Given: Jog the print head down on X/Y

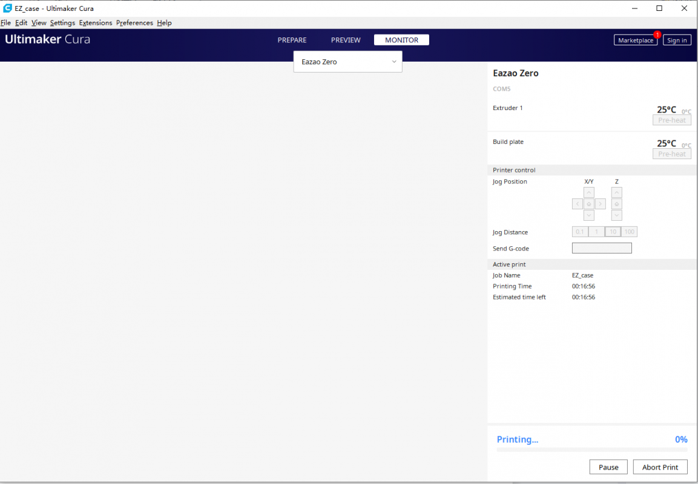Looking at the screenshot, I should coord(588,216).
